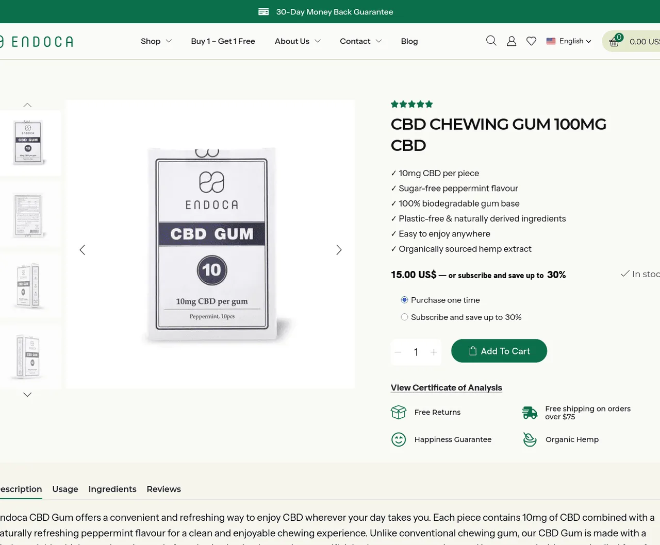Viewport: 660px width, 545px height.
Task: Open the wishlist heart icon
Action: [531, 41]
